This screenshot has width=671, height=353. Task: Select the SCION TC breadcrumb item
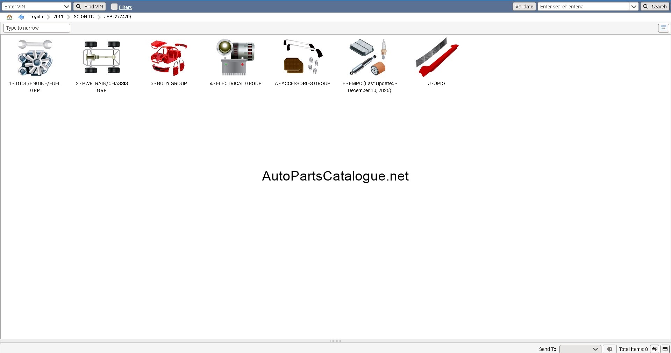pos(84,17)
